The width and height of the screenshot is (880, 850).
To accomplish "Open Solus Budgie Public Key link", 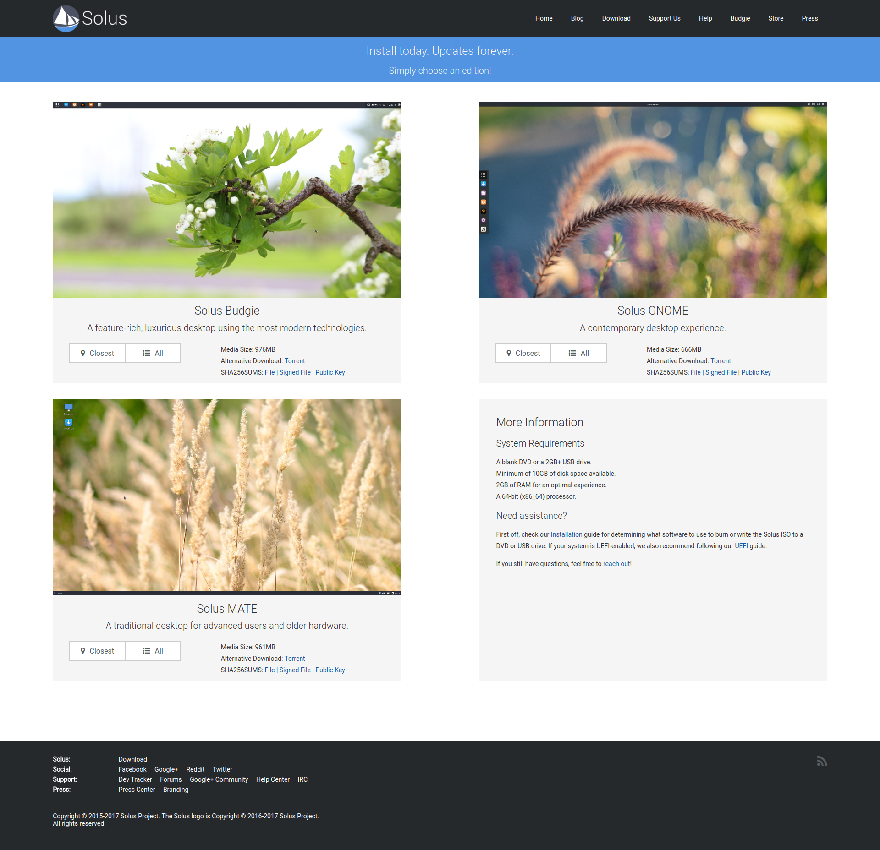I will coord(330,372).
